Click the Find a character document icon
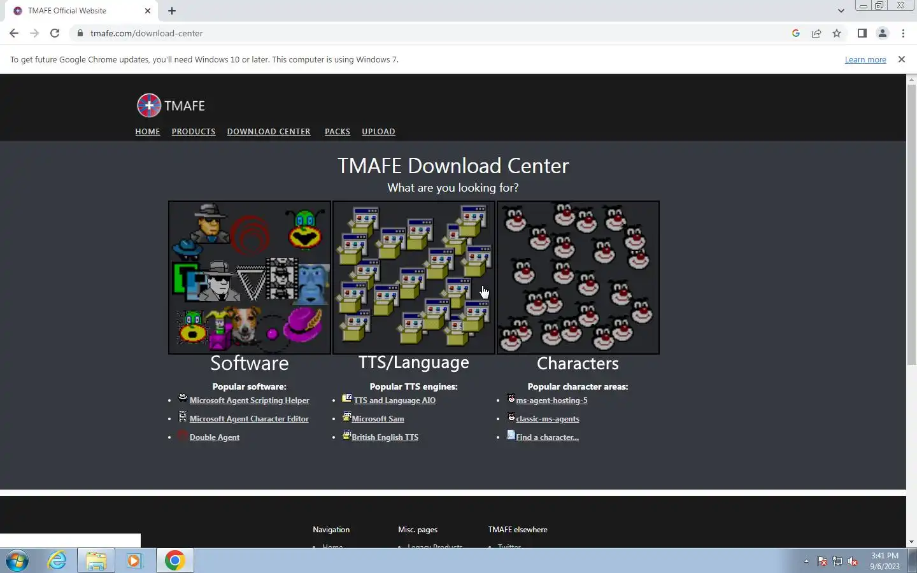The height and width of the screenshot is (573, 917). (511, 435)
